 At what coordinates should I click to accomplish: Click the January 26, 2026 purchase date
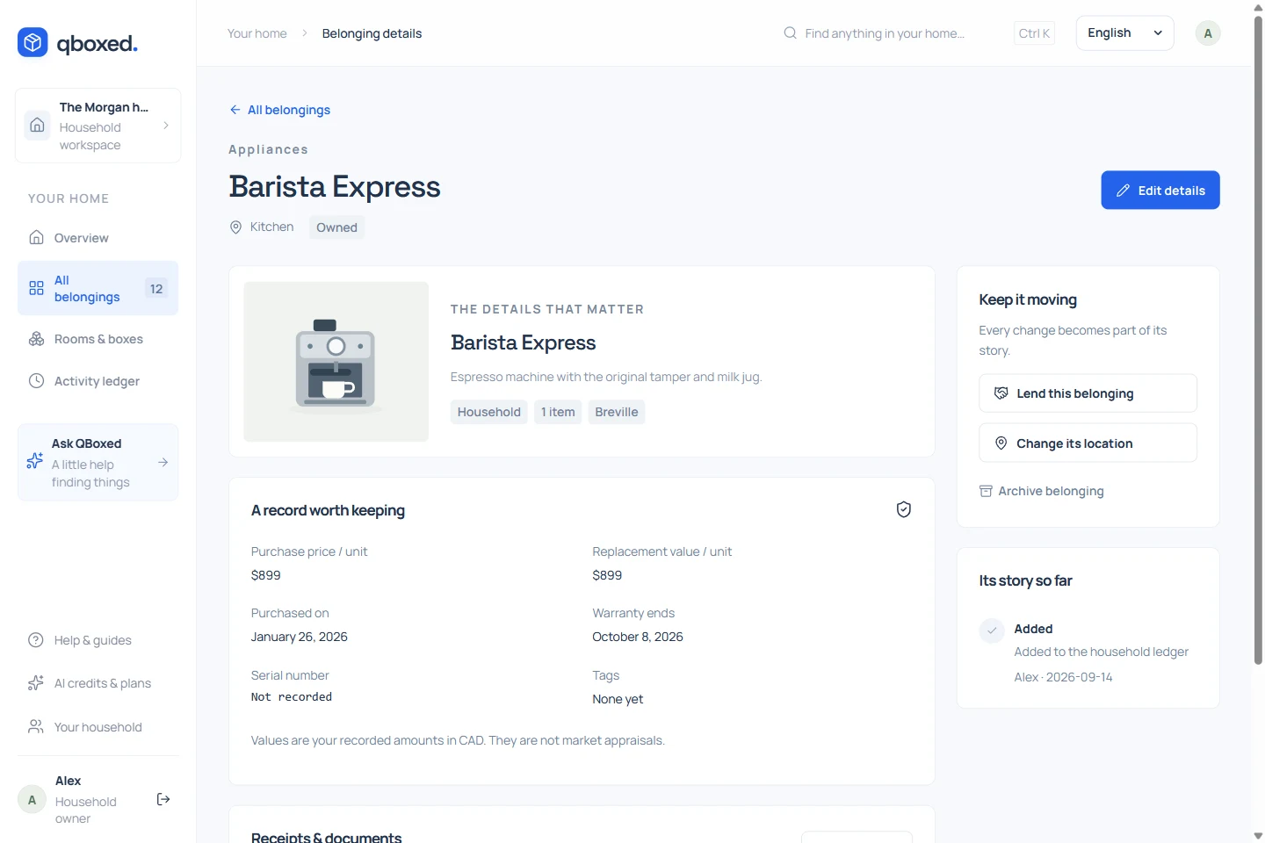coord(300,637)
